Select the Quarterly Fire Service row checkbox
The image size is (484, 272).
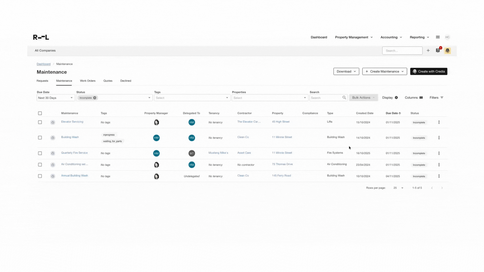tap(40, 153)
